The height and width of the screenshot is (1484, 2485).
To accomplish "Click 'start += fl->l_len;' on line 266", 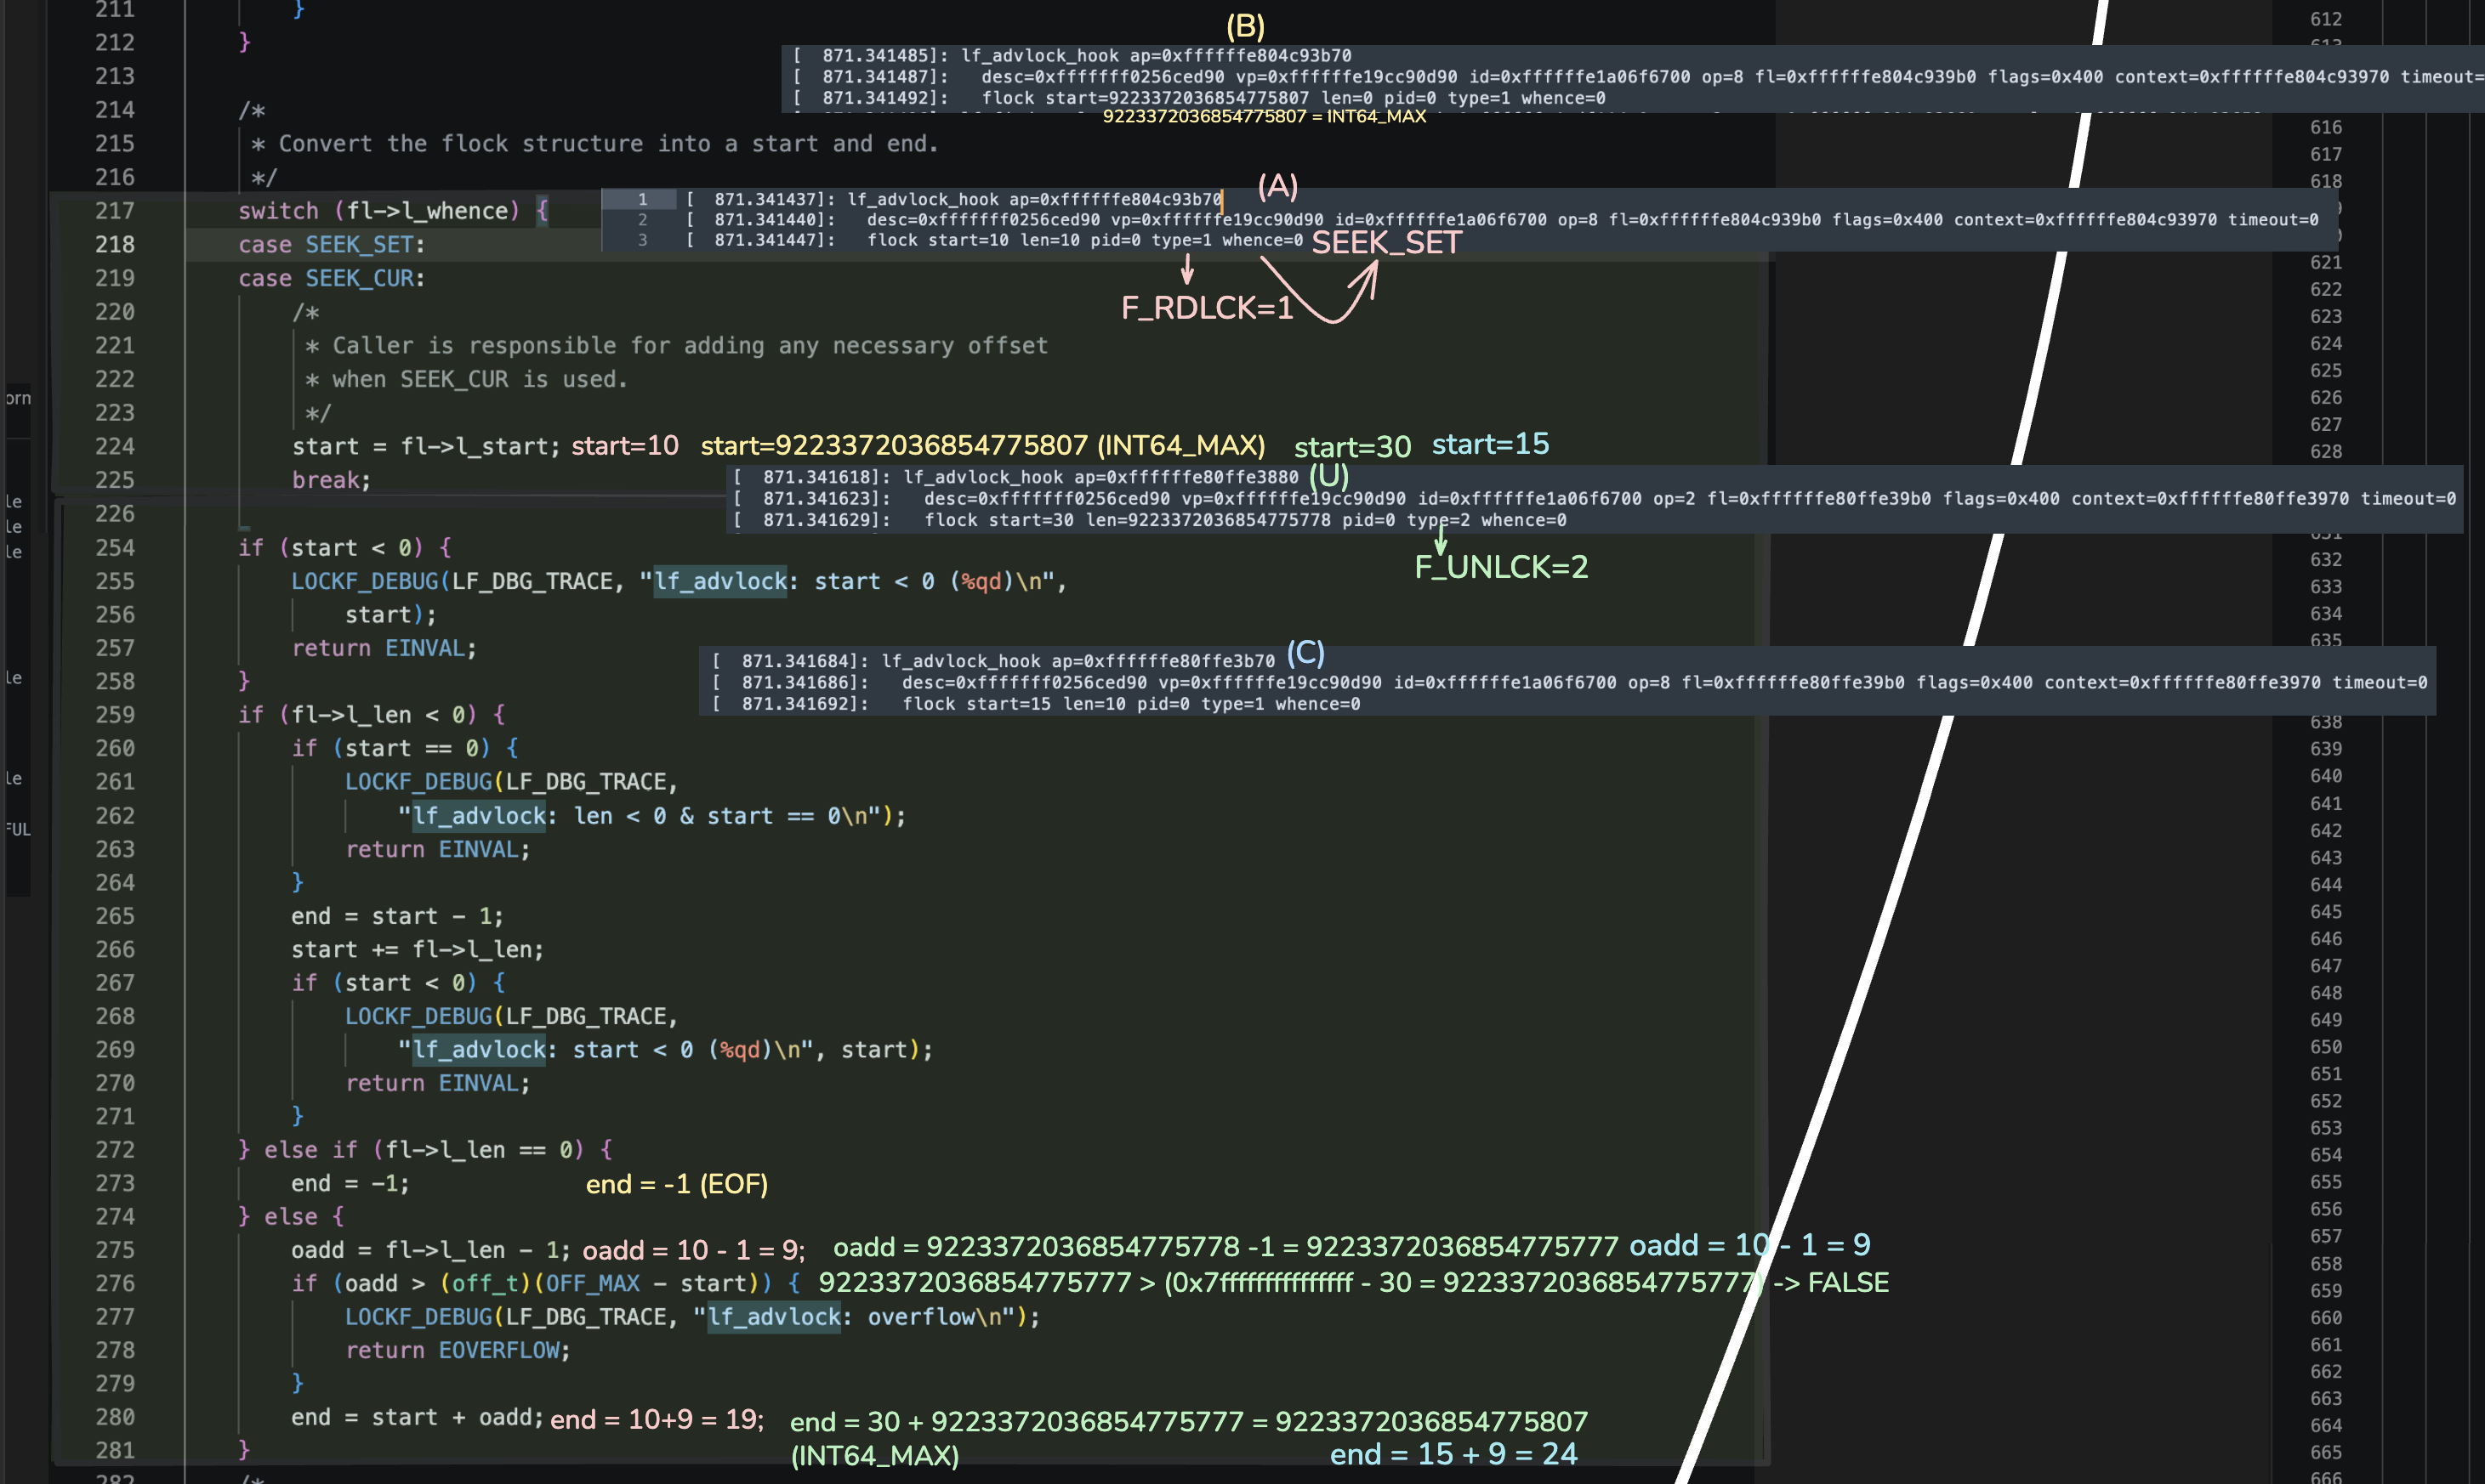I will pos(418,949).
